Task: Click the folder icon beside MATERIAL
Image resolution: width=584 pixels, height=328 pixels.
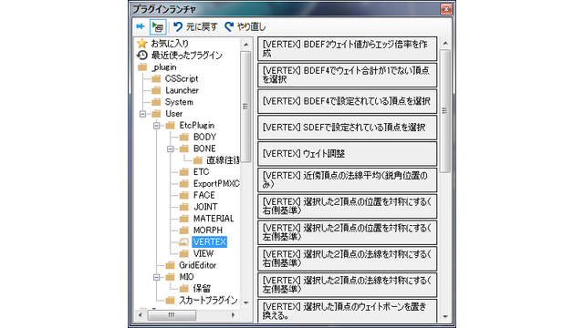Action: pos(184,219)
